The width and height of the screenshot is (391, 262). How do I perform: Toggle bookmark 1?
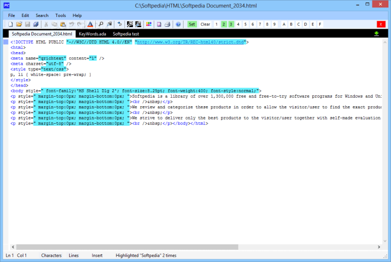tap(217, 24)
